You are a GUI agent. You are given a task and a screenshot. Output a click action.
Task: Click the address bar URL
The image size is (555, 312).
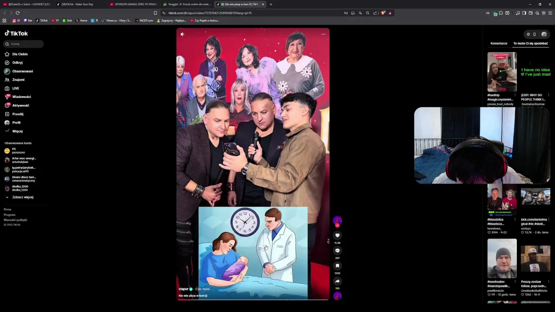210,13
